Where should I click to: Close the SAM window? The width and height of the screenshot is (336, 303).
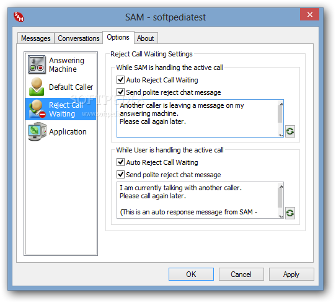(x=309, y=14)
